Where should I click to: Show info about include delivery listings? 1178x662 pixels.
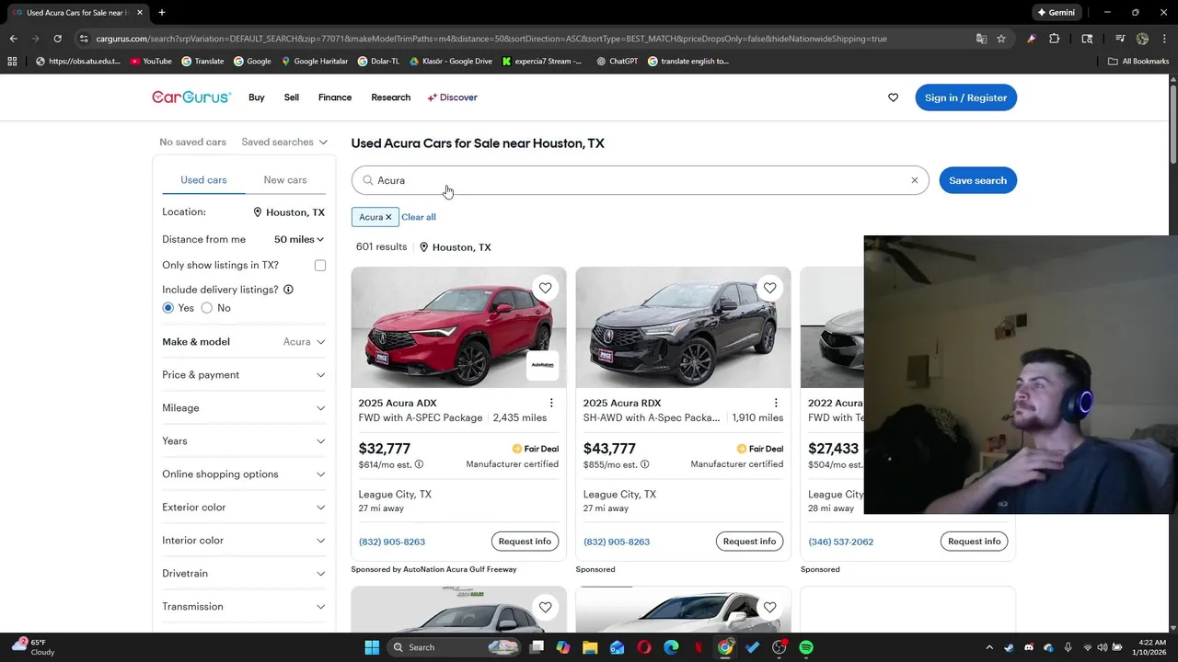pyautogui.click(x=288, y=290)
